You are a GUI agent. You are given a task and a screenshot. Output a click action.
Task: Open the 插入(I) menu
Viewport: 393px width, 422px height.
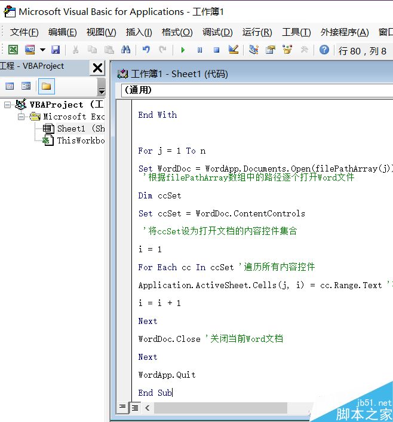click(139, 32)
